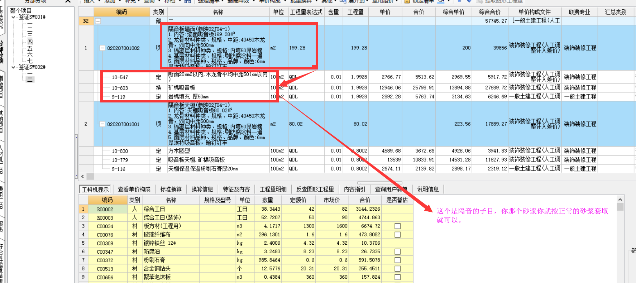
Task: Select node 四 under 签证SW001#
Action: [30, 42]
